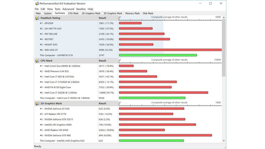
Task: Go to the CPU Mark tab
Action: point(73,13)
